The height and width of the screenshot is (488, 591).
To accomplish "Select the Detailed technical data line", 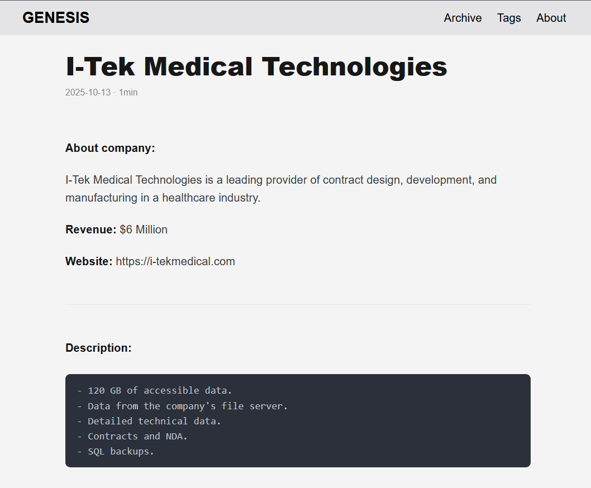I will point(149,420).
